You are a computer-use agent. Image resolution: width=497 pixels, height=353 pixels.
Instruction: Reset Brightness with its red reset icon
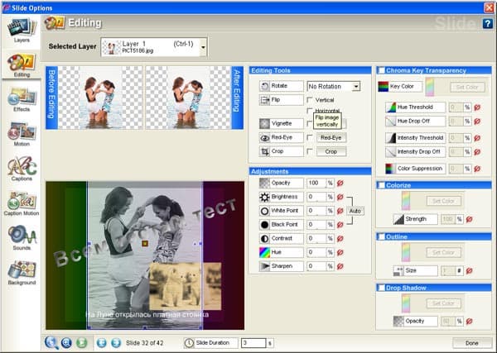click(340, 197)
